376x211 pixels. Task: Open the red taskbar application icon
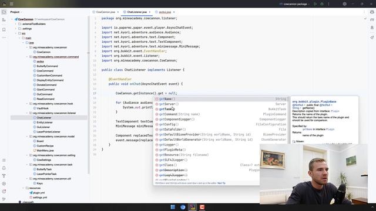coord(202,207)
